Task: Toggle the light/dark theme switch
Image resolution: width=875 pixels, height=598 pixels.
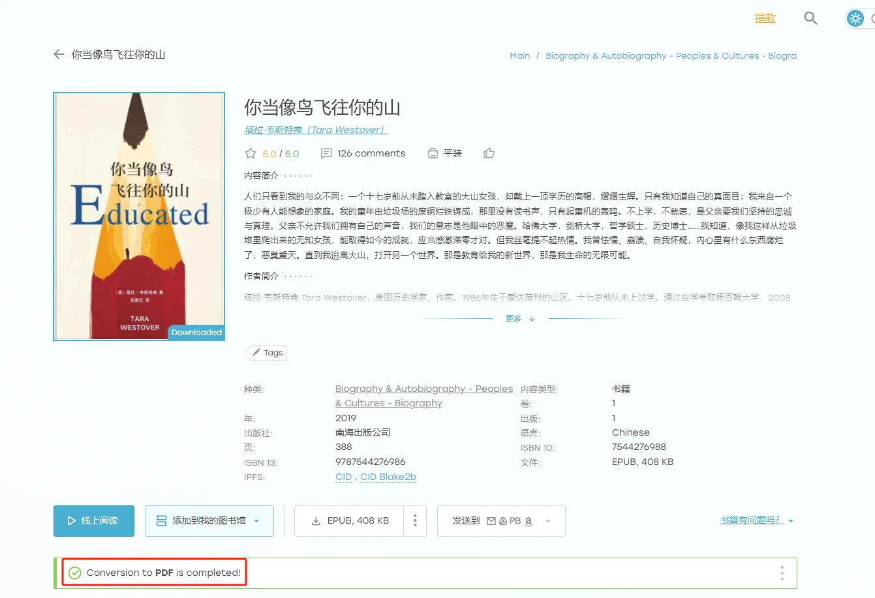Action: (860, 18)
